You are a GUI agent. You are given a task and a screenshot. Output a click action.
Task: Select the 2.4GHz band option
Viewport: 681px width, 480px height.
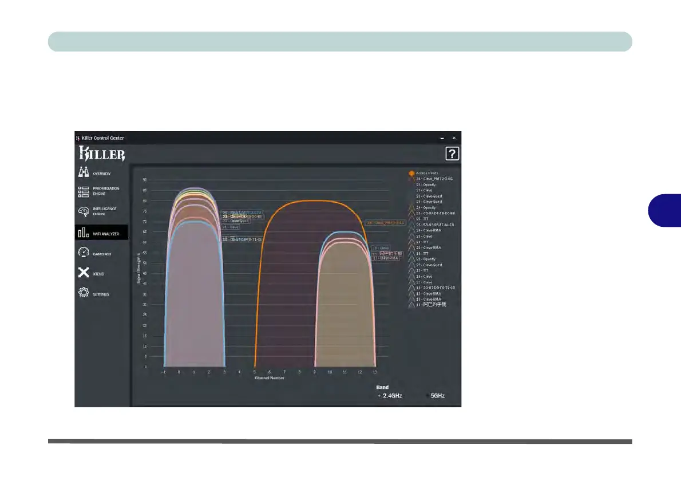[x=390, y=396]
